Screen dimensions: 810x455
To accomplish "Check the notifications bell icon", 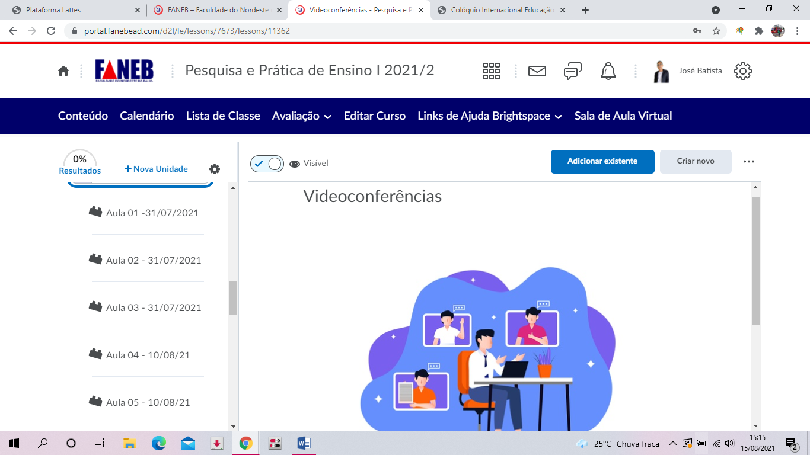I will coord(608,71).
